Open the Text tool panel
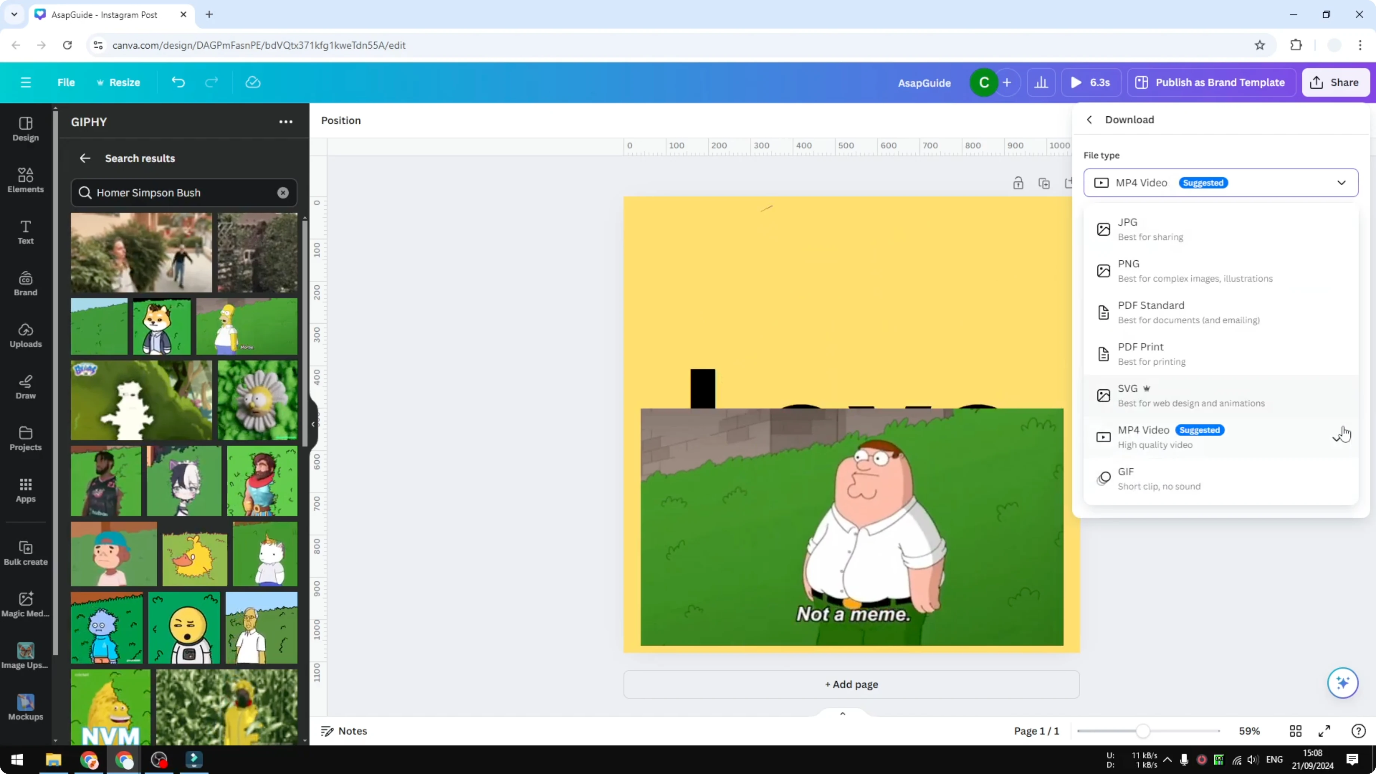The image size is (1376, 774). click(26, 232)
